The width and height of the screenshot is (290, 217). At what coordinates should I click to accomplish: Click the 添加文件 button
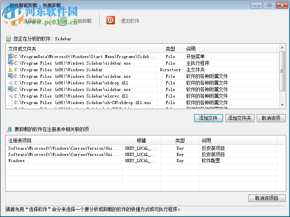click(x=208, y=118)
